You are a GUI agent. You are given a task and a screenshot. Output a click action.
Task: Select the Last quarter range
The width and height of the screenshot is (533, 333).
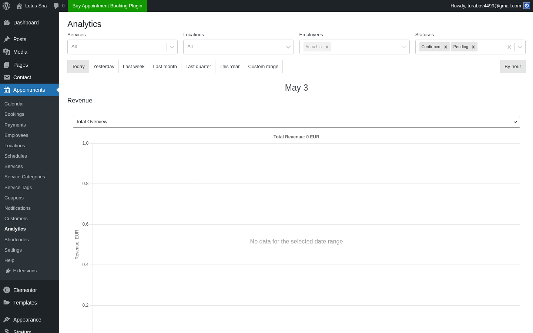(x=198, y=67)
